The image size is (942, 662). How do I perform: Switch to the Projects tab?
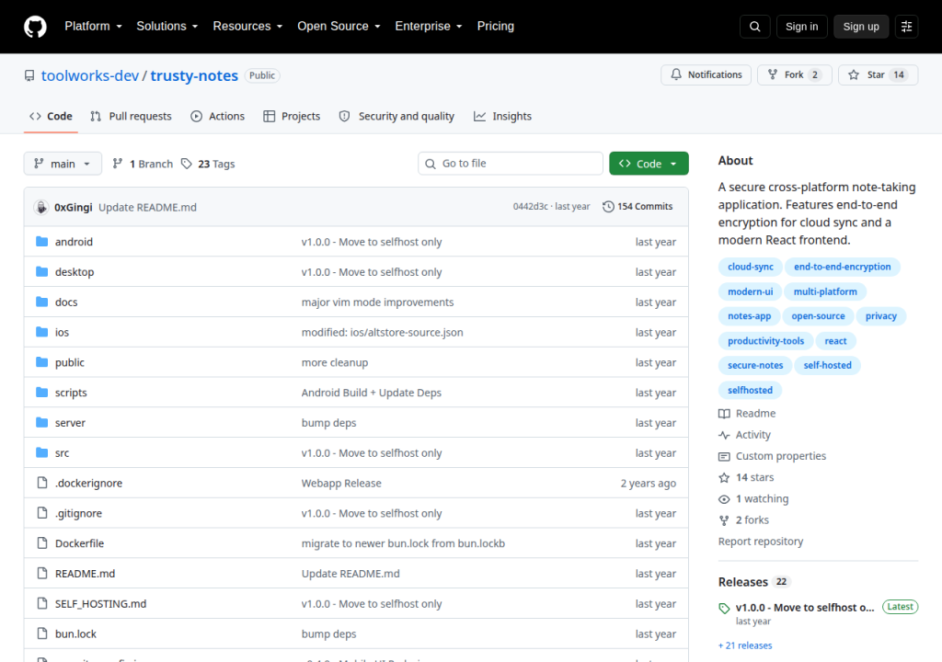292,117
